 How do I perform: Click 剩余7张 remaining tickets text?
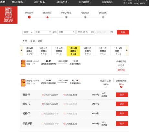pos(121,70)
